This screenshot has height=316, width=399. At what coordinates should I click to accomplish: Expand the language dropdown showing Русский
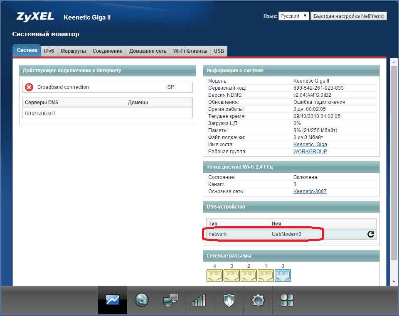[x=293, y=16]
